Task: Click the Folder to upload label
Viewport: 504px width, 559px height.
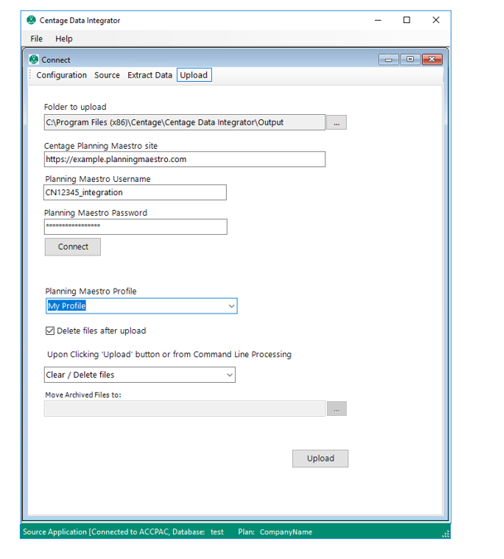Action: point(75,107)
